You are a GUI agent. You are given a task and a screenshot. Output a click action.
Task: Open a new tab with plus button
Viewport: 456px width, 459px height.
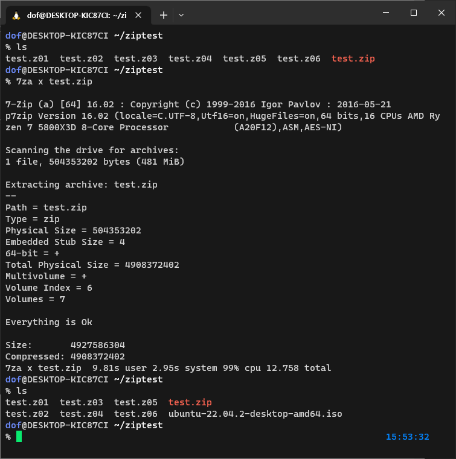(x=164, y=15)
